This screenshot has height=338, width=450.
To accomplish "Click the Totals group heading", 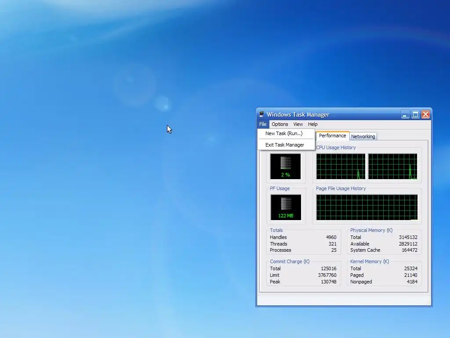I will tap(276, 230).
